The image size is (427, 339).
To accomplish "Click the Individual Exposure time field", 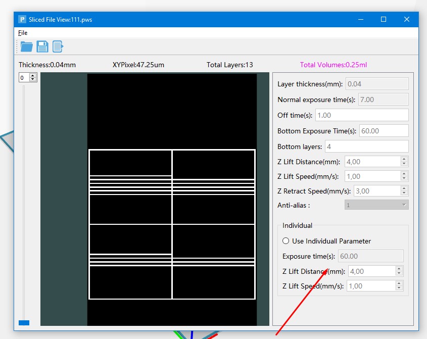I will click(370, 256).
